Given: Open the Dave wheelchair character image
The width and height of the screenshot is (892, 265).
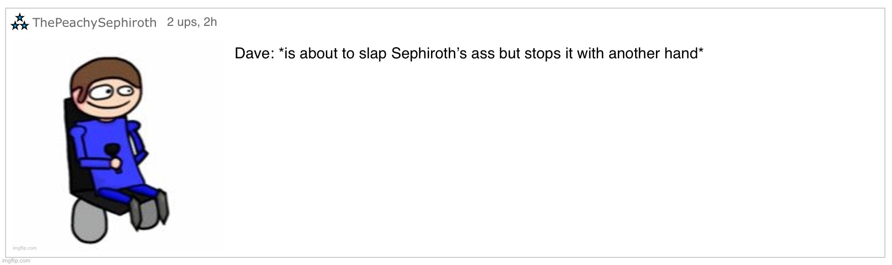Looking at the screenshot, I should [x=117, y=147].
